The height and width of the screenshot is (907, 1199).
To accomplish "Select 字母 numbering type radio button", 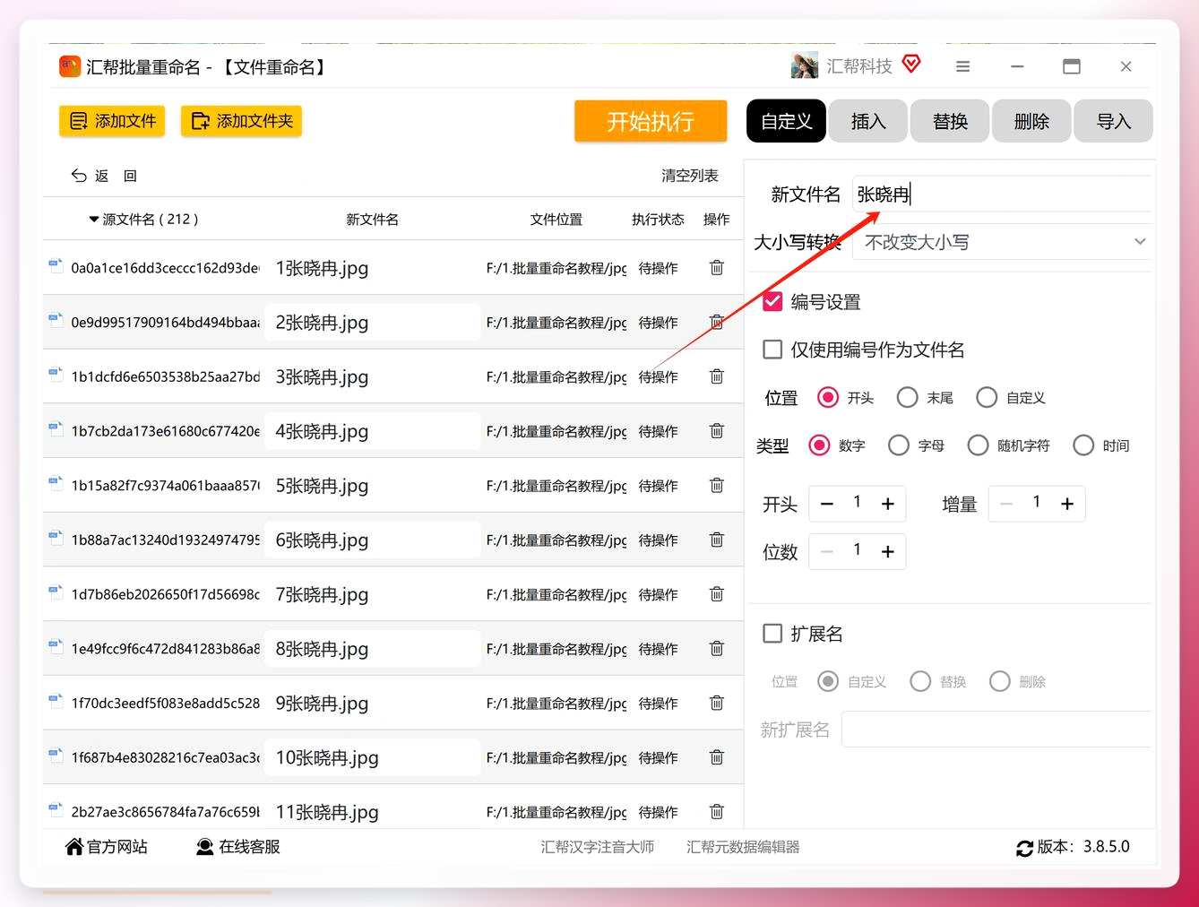I will tap(899, 445).
